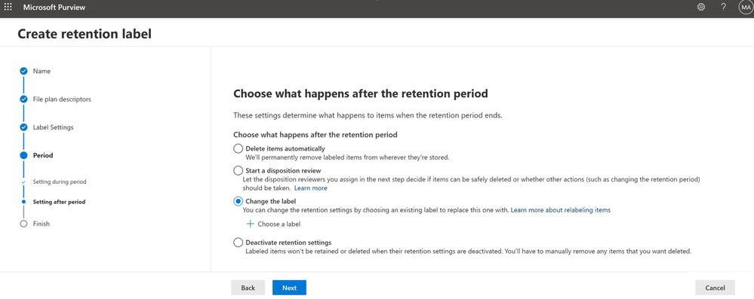754x299 pixels.
Task: Open the app launcher waffle icon
Action: click(x=8, y=8)
